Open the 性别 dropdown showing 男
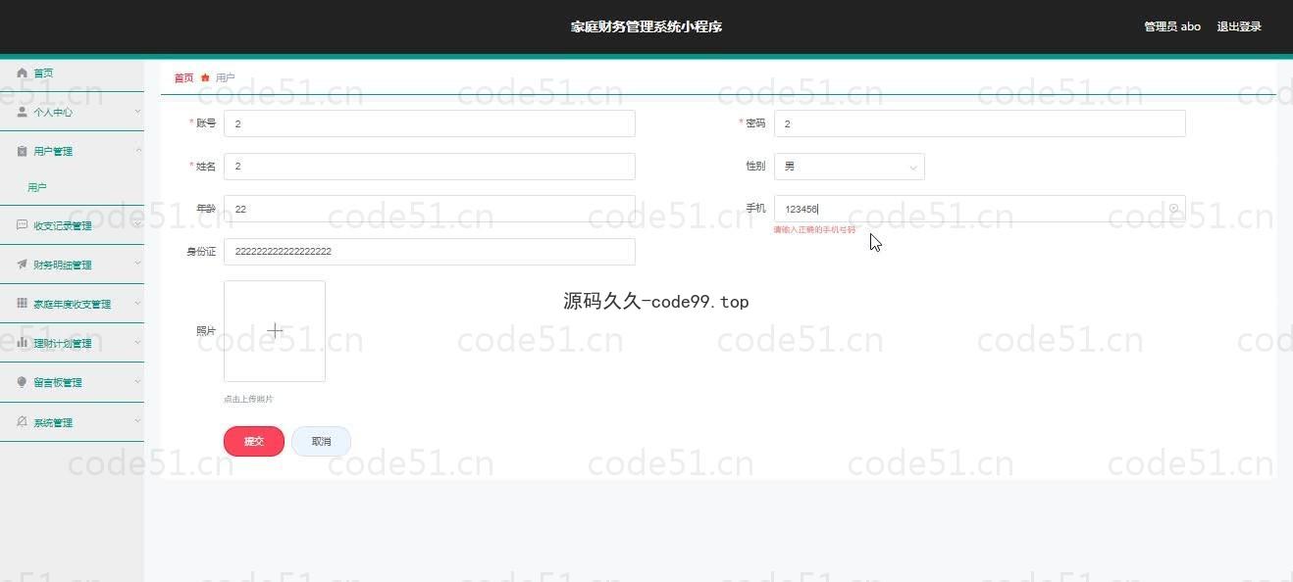Viewport: 1293px width, 582px height. 850,167
